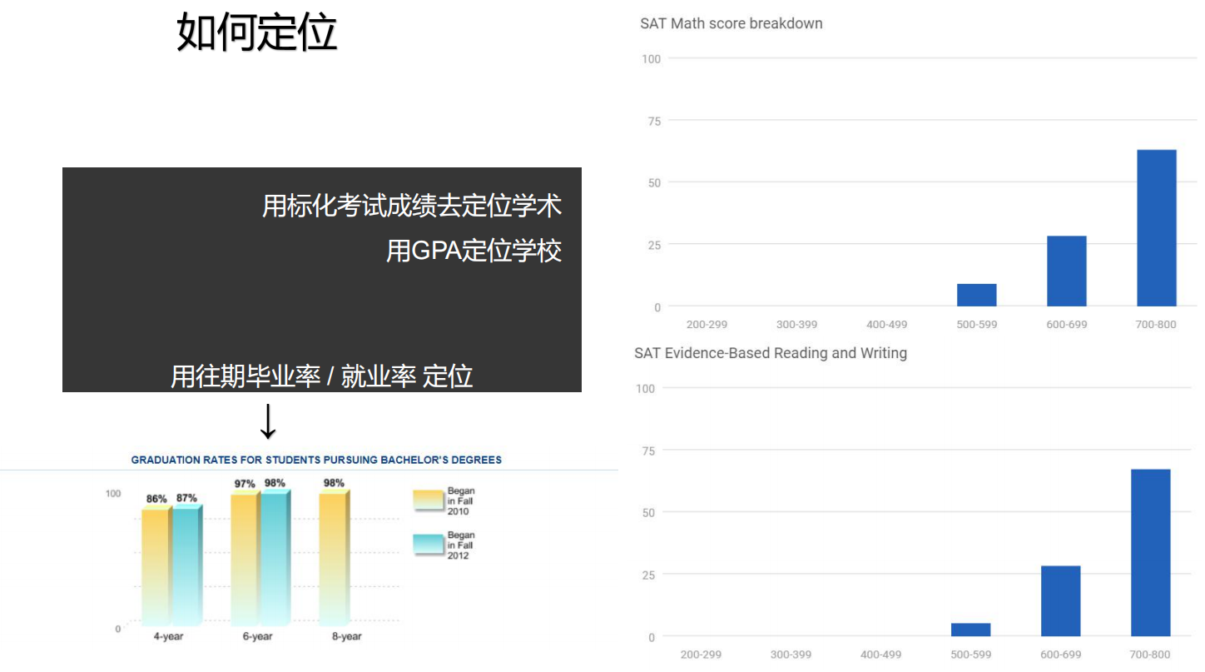This screenshot has width=1205, height=672.
Task: Select the 8-year axis label
Action: pos(346,636)
